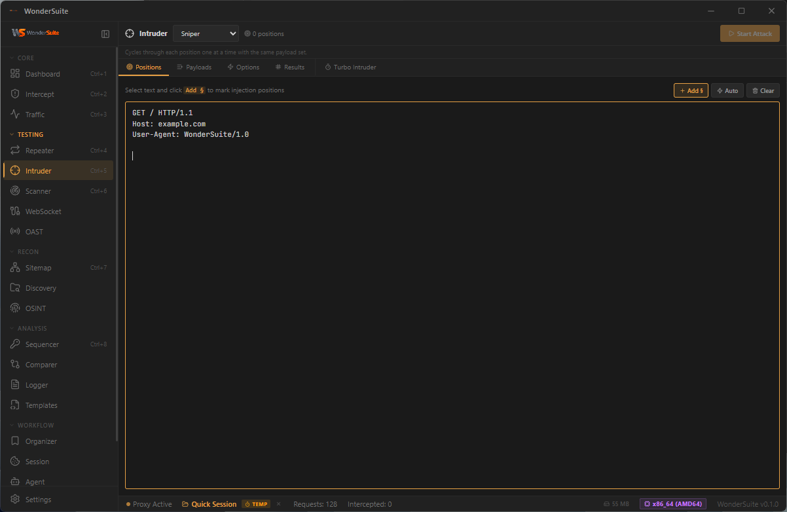Switch to the Turbo Intruder tab
The height and width of the screenshot is (512, 787).
point(350,67)
